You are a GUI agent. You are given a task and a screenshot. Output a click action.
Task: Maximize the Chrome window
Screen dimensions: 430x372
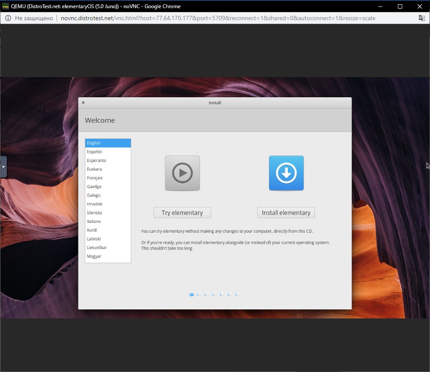[400, 6]
